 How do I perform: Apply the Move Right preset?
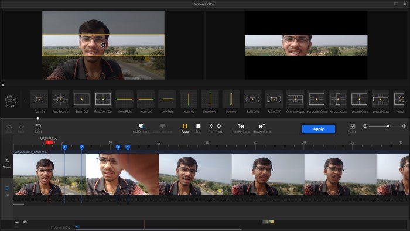[x=124, y=100]
